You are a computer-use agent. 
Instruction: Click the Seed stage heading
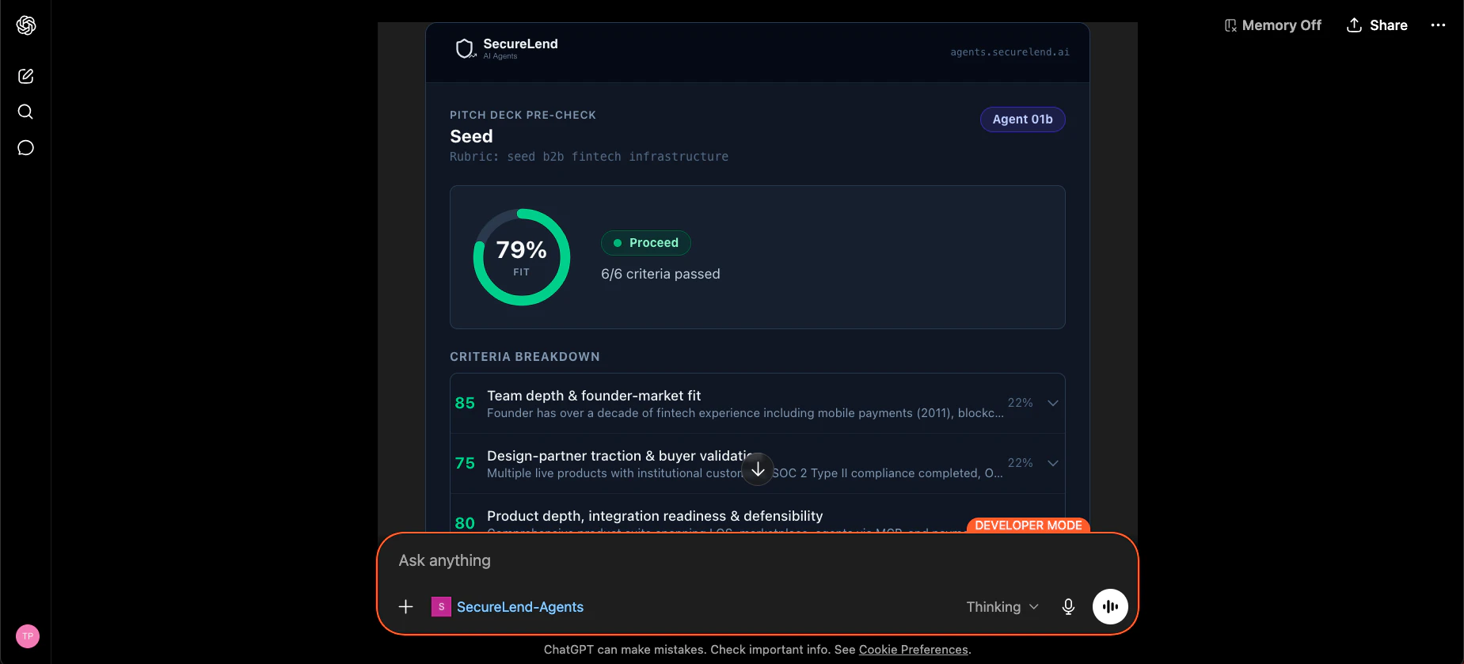tap(471, 136)
